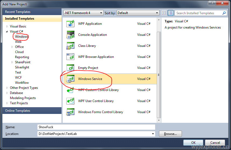231x150 pixels.
Task: Click the search magnifier icon
Action: [x=224, y=13]
